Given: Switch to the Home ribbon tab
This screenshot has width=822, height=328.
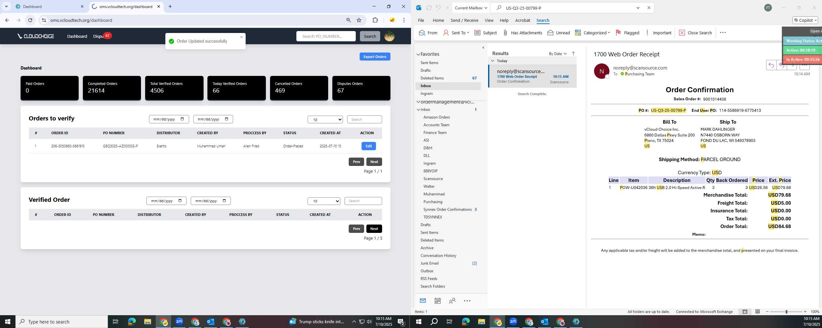Looking at the screenshot, I should [438, 20].
